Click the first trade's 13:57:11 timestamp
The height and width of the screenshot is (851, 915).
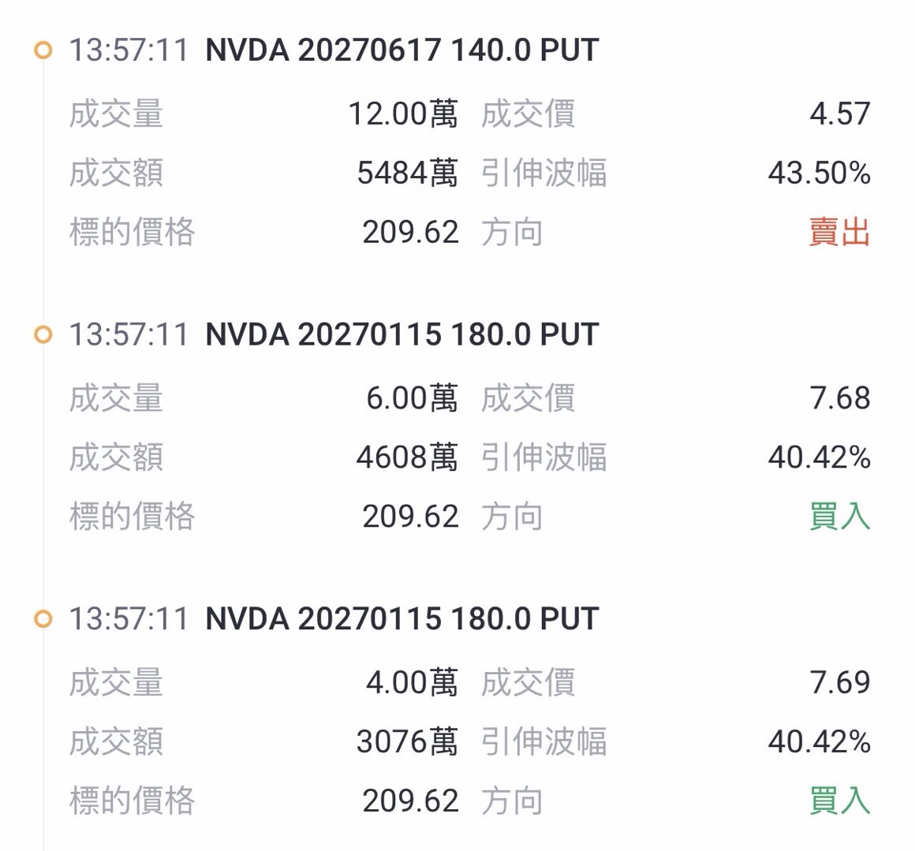(129, 50)
